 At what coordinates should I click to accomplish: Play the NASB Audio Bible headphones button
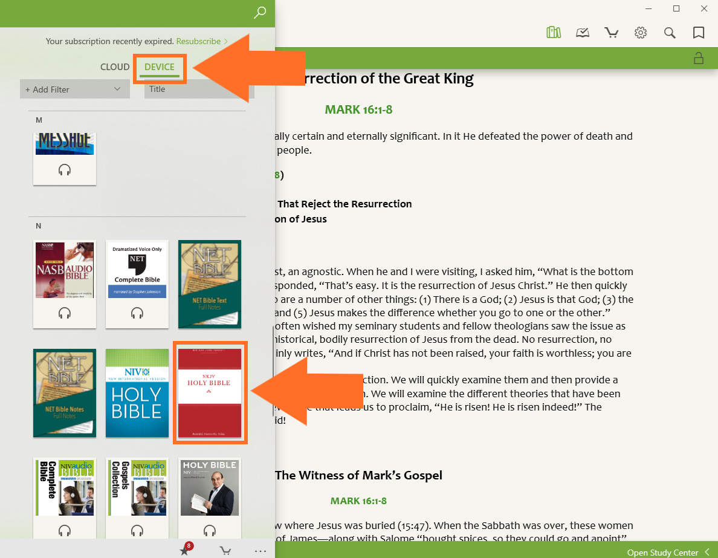pos(65,313)
